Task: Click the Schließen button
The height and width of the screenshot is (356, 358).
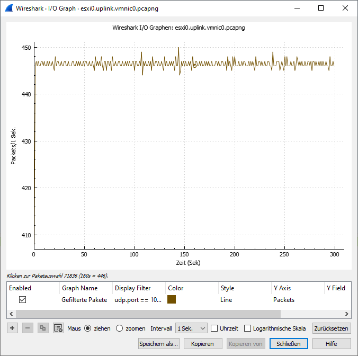Action: [x=289, y=344]
